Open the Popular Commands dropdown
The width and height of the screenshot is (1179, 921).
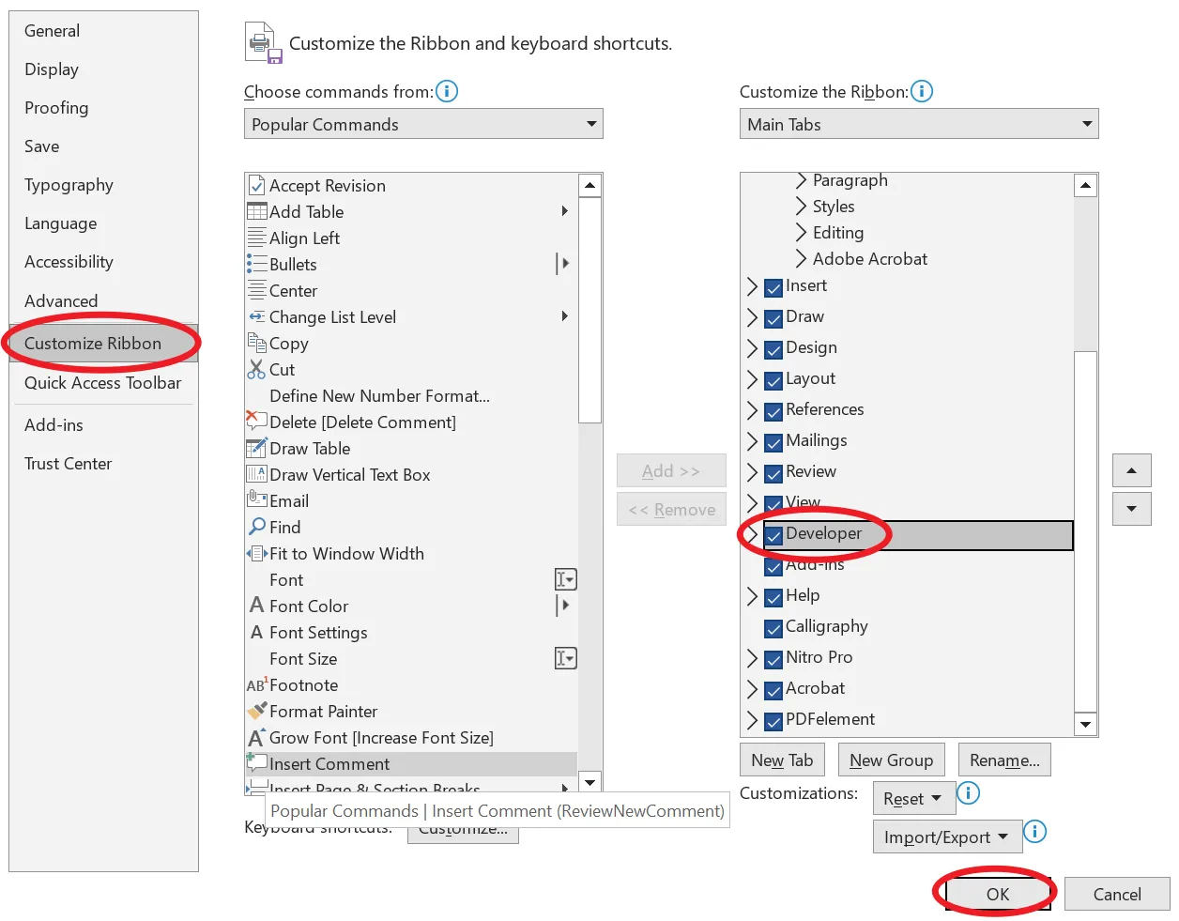coord(423,124)
